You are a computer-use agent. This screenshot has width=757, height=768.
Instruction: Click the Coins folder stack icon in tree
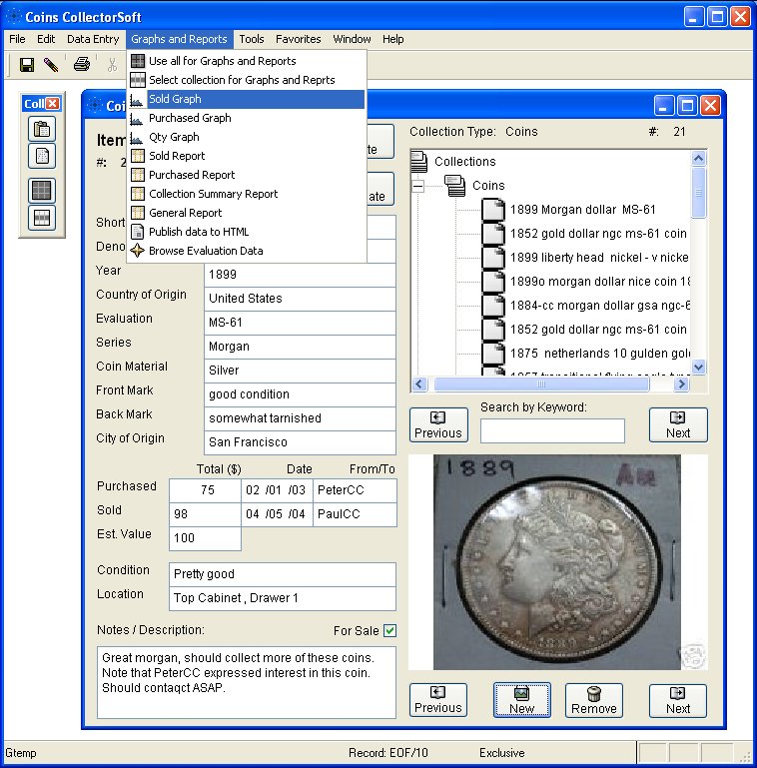455,186
